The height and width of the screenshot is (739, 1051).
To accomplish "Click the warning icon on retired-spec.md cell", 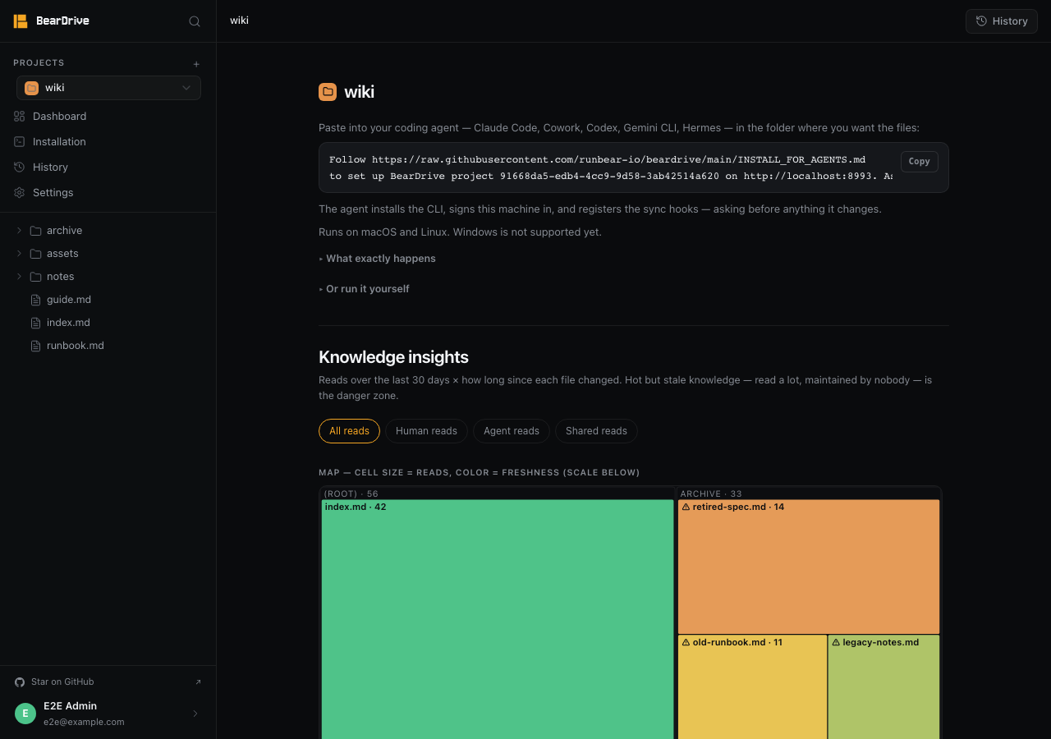I will [686, 507].
